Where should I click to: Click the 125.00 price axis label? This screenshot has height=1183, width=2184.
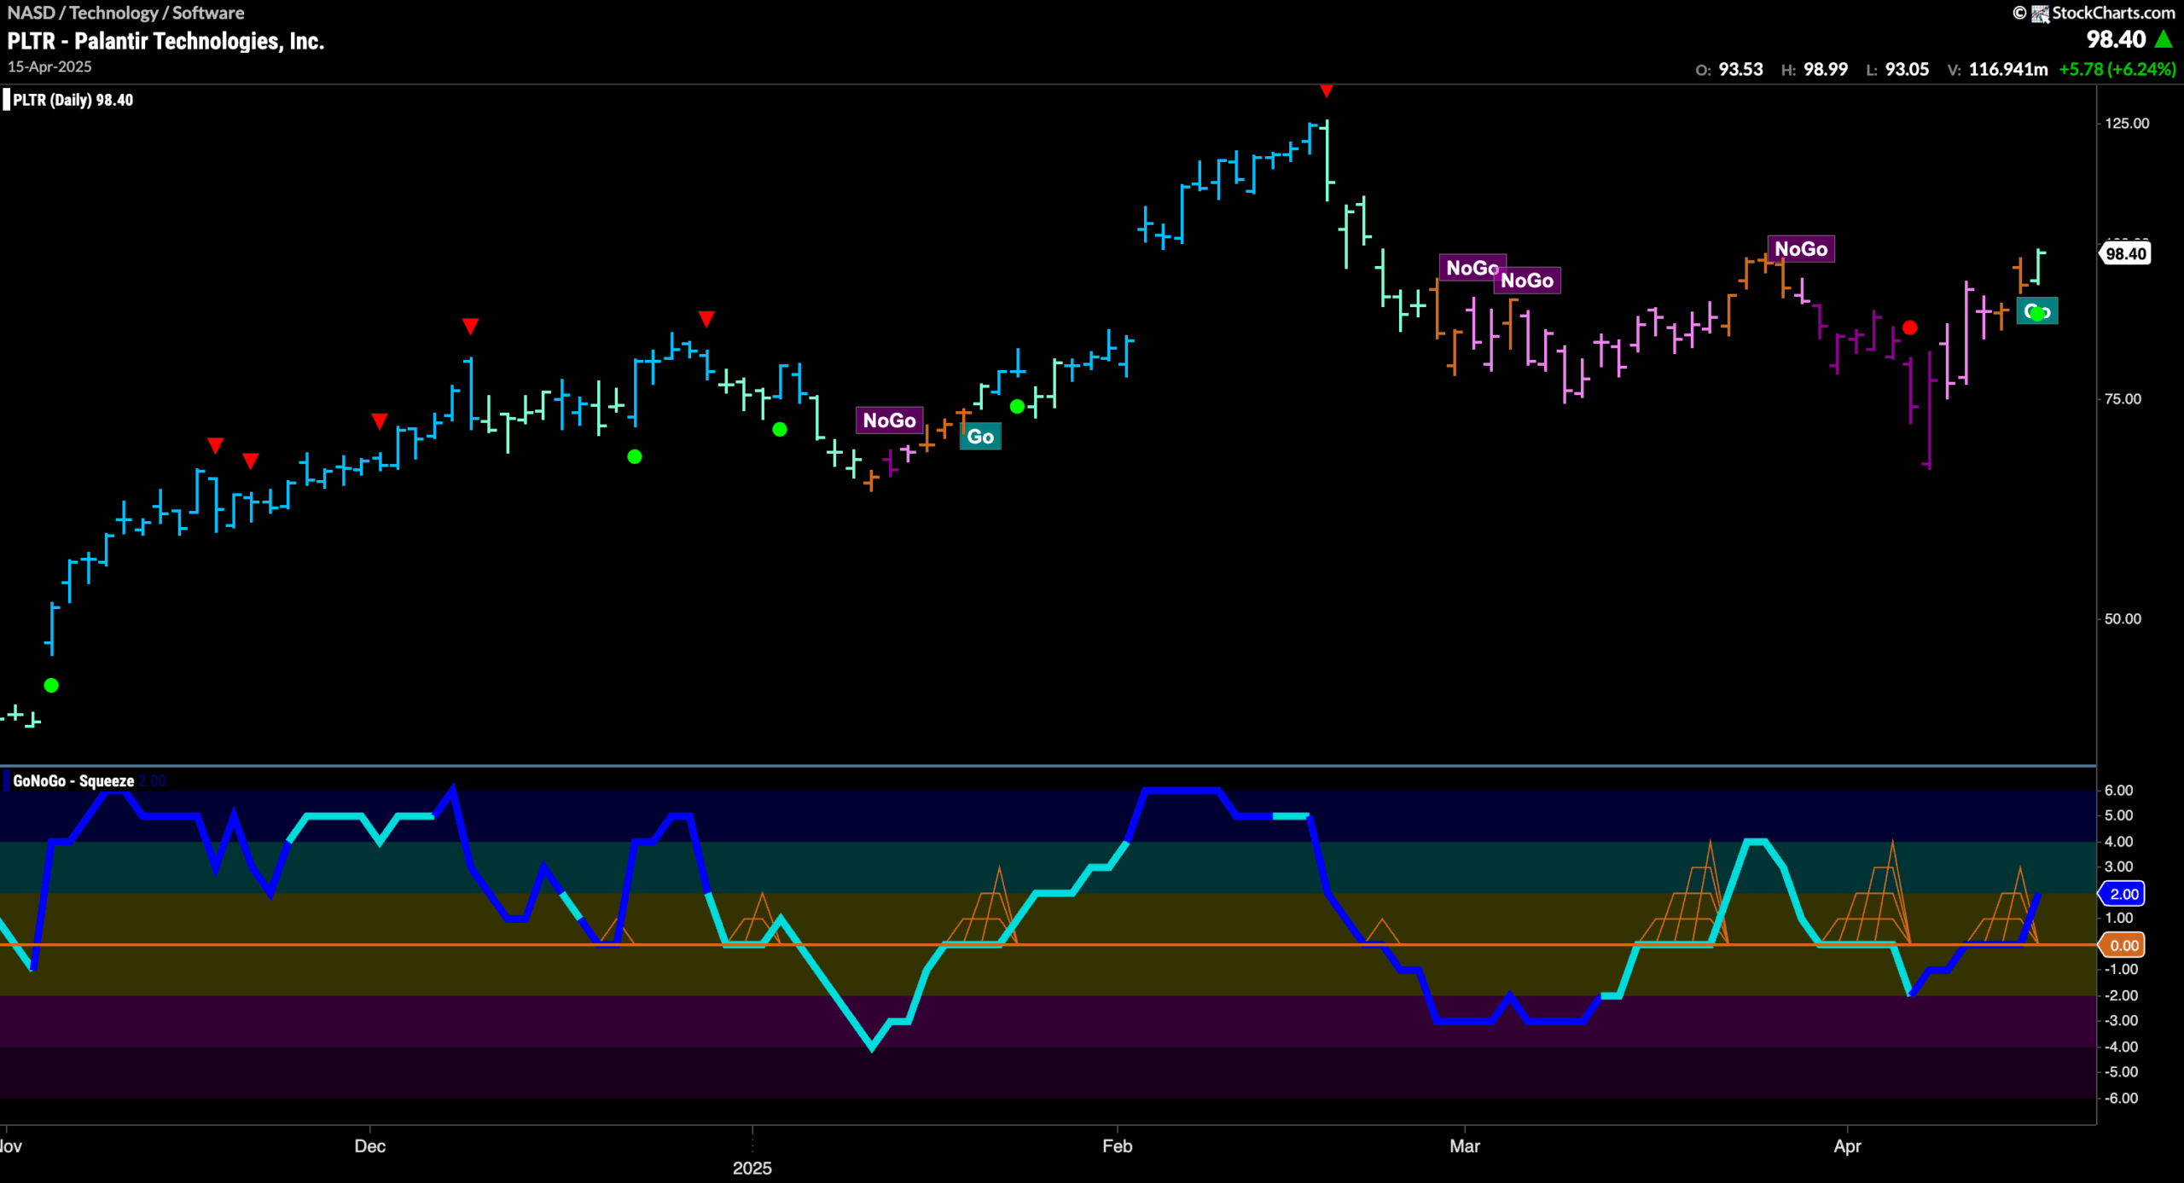pyautogui.click(x=2127, y=123)
